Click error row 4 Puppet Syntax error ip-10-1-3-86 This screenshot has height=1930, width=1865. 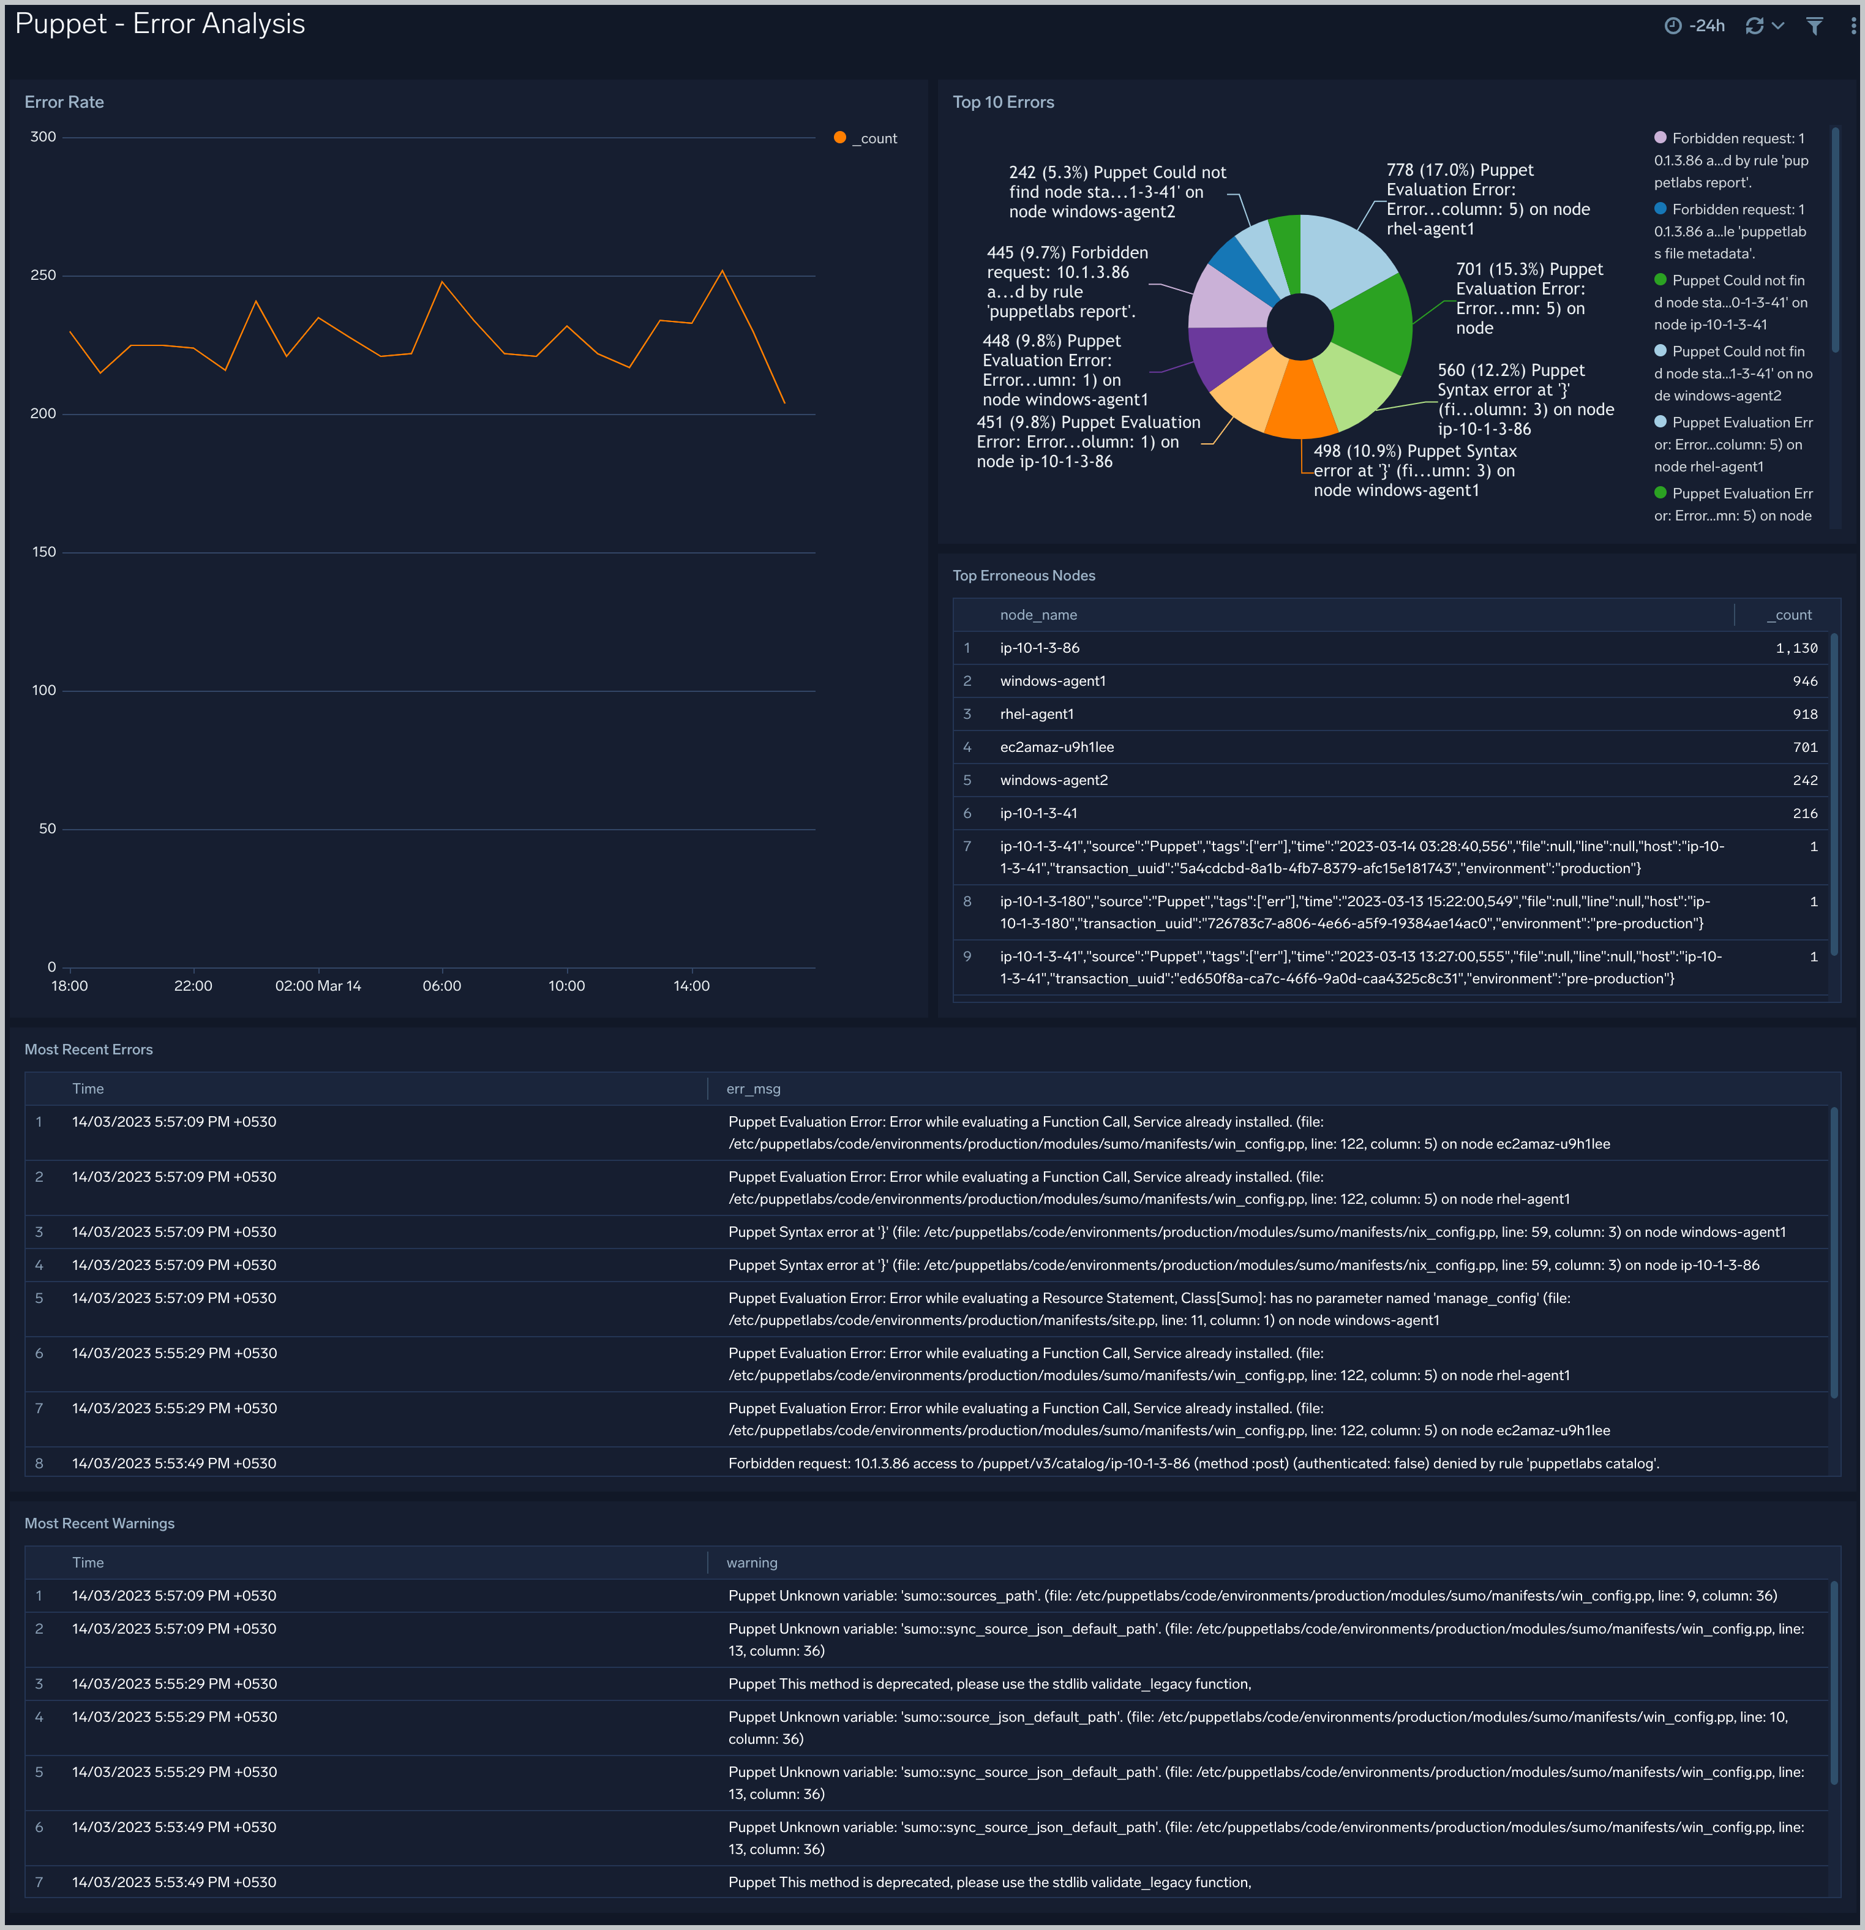pyautogui.click(x=926, y=1265)
